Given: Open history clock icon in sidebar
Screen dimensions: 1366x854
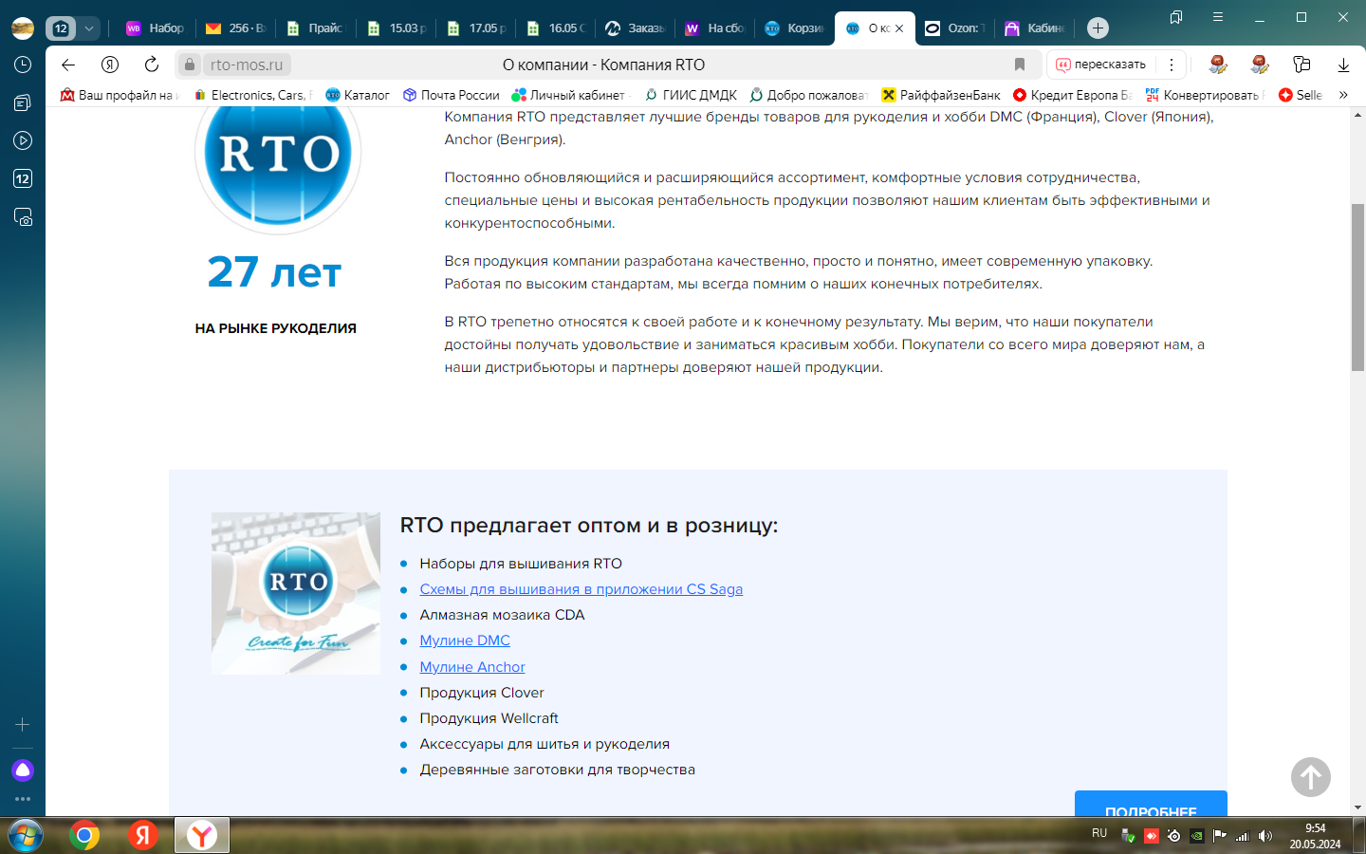Looking at the screenshot, I should click(x=23, y=65).
